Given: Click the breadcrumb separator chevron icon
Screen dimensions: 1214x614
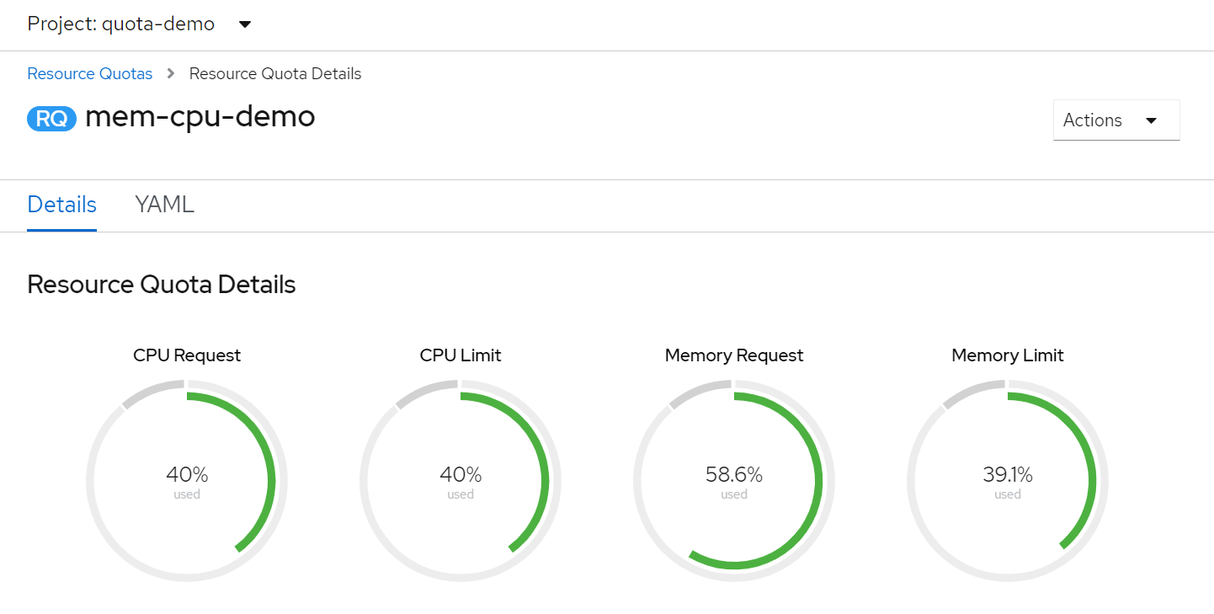Looking at the screenshot, I should click(169, 73).
